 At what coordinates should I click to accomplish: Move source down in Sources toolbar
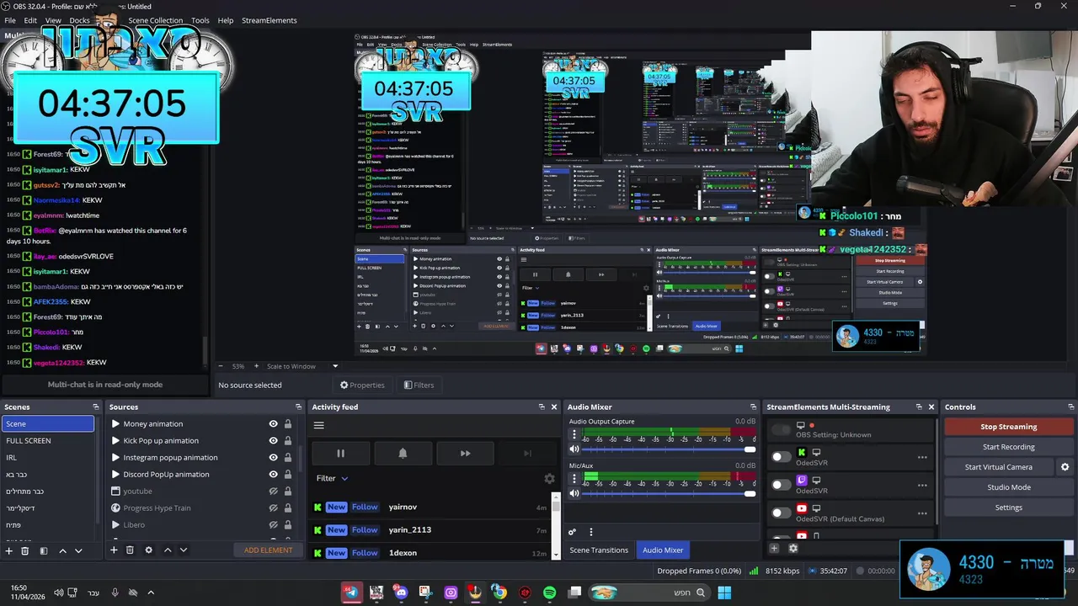(x=183, y=550)
